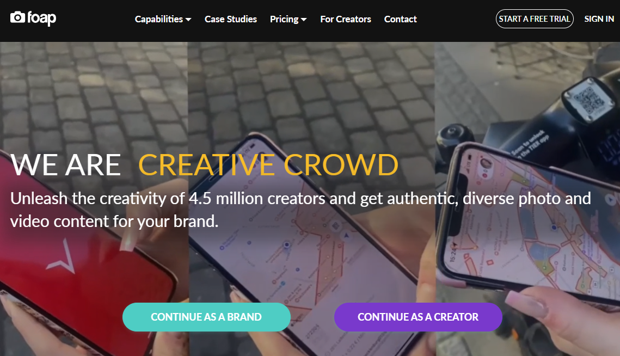This screenshot has width=620, height=356.
Task: Click the yellow Creative Crowd heading
Action: coord(268,165)
